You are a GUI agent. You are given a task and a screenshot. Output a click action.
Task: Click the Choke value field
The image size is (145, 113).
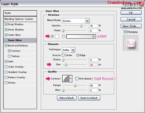pos(93,60)
